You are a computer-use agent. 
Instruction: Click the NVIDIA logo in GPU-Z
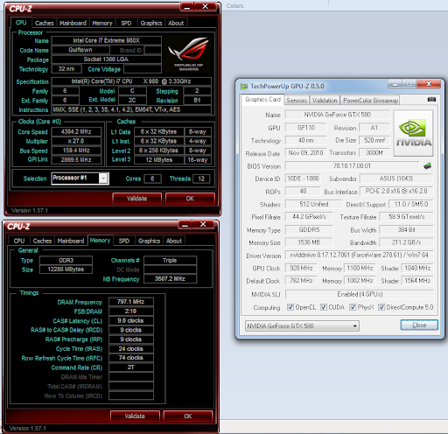413,133
